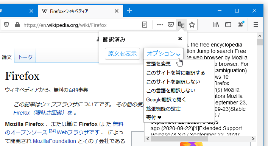
Task: Toggle Reader View icon in address bar
Action: [x=145, y=25]
